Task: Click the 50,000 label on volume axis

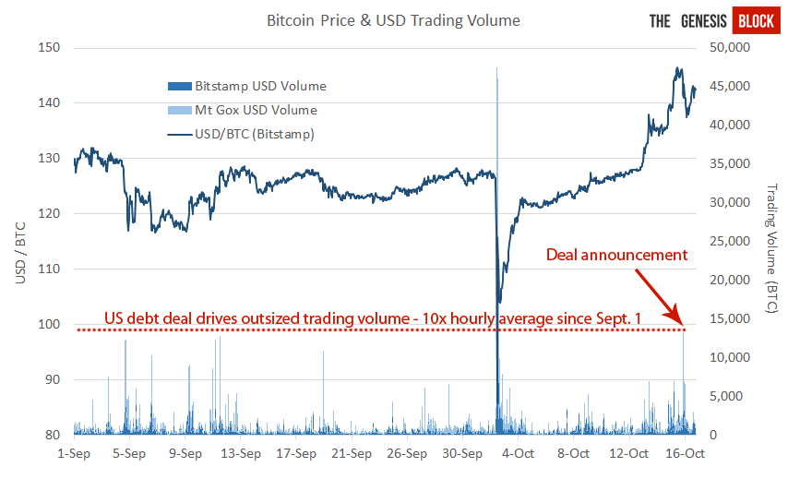Action: click(x=730, y=47)
